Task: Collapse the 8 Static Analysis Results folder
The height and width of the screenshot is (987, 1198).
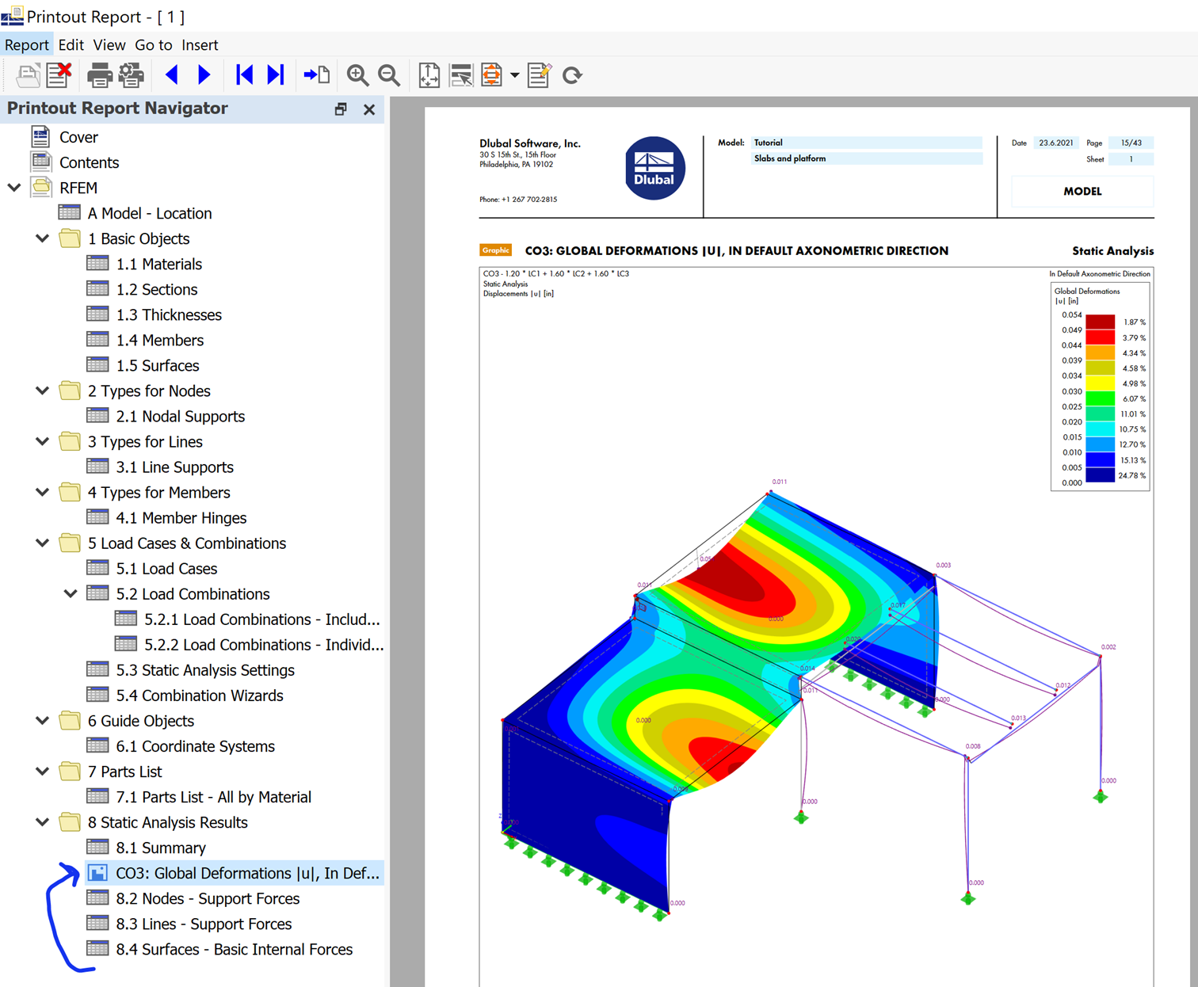Action: (43, 821)
